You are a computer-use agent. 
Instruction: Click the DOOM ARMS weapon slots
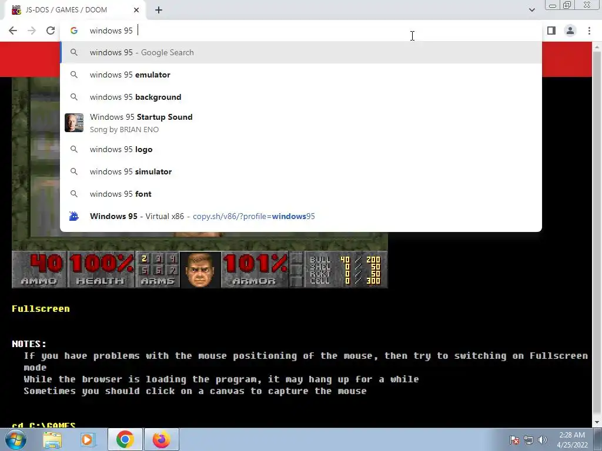(158, 270)
